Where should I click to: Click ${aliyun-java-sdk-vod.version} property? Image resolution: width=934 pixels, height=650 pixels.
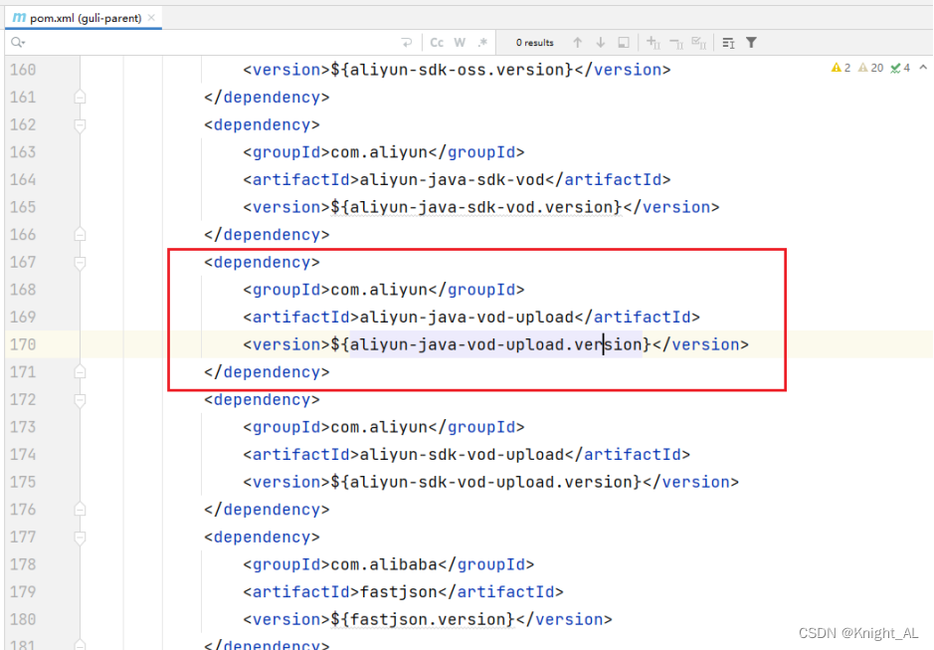(x=475, y=207)
